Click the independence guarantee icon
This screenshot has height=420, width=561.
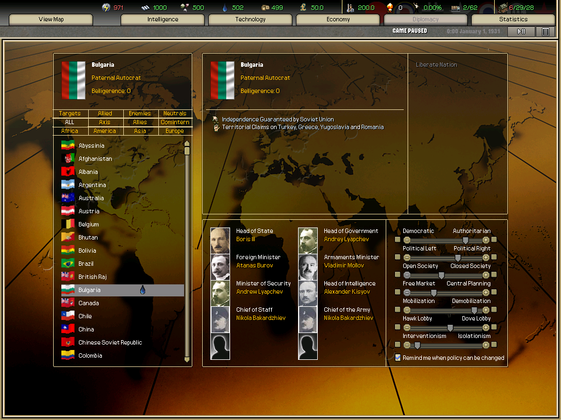pyautogui.click(x=215, y=119)
